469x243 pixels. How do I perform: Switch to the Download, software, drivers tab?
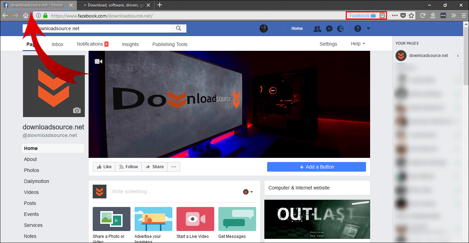point(116,5)
